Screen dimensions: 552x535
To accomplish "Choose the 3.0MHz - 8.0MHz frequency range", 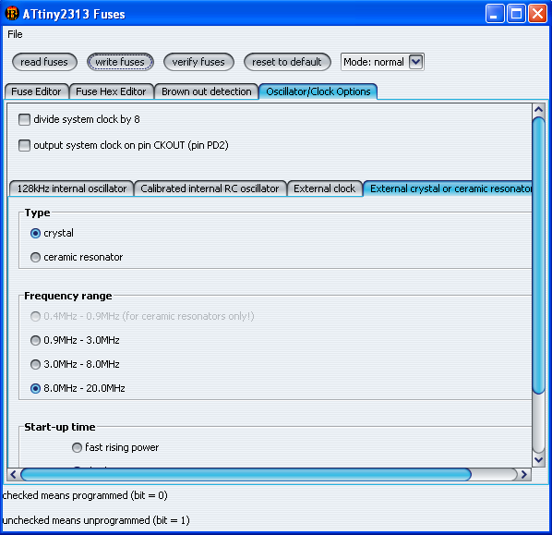I will [35, 364].
